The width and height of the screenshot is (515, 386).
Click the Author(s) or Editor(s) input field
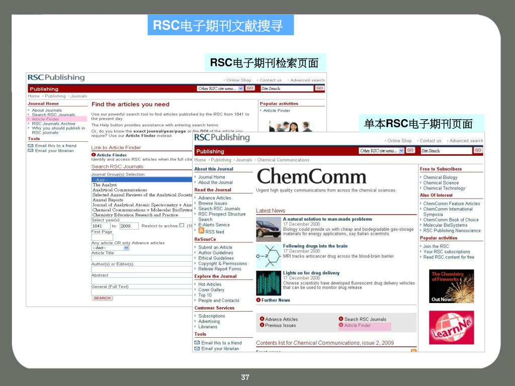[141, 269]
